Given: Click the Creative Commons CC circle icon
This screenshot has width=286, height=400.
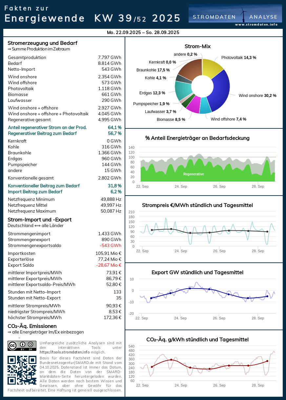Looking at the screenshot, I should pos(12,345).
